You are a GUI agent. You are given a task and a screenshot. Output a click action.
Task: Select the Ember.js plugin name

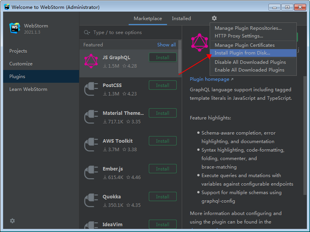(113, 169)
